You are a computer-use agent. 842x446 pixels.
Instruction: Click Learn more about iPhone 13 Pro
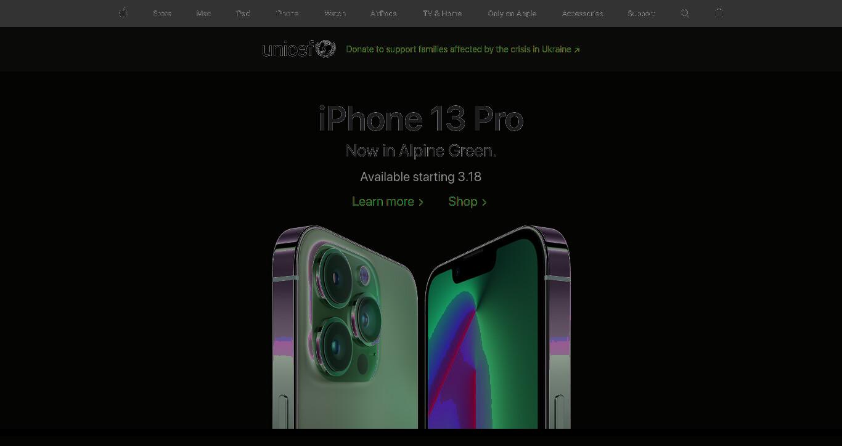pos(388,201)
